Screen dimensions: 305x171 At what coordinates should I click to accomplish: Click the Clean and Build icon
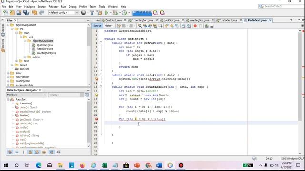click(x=99, y=13)
